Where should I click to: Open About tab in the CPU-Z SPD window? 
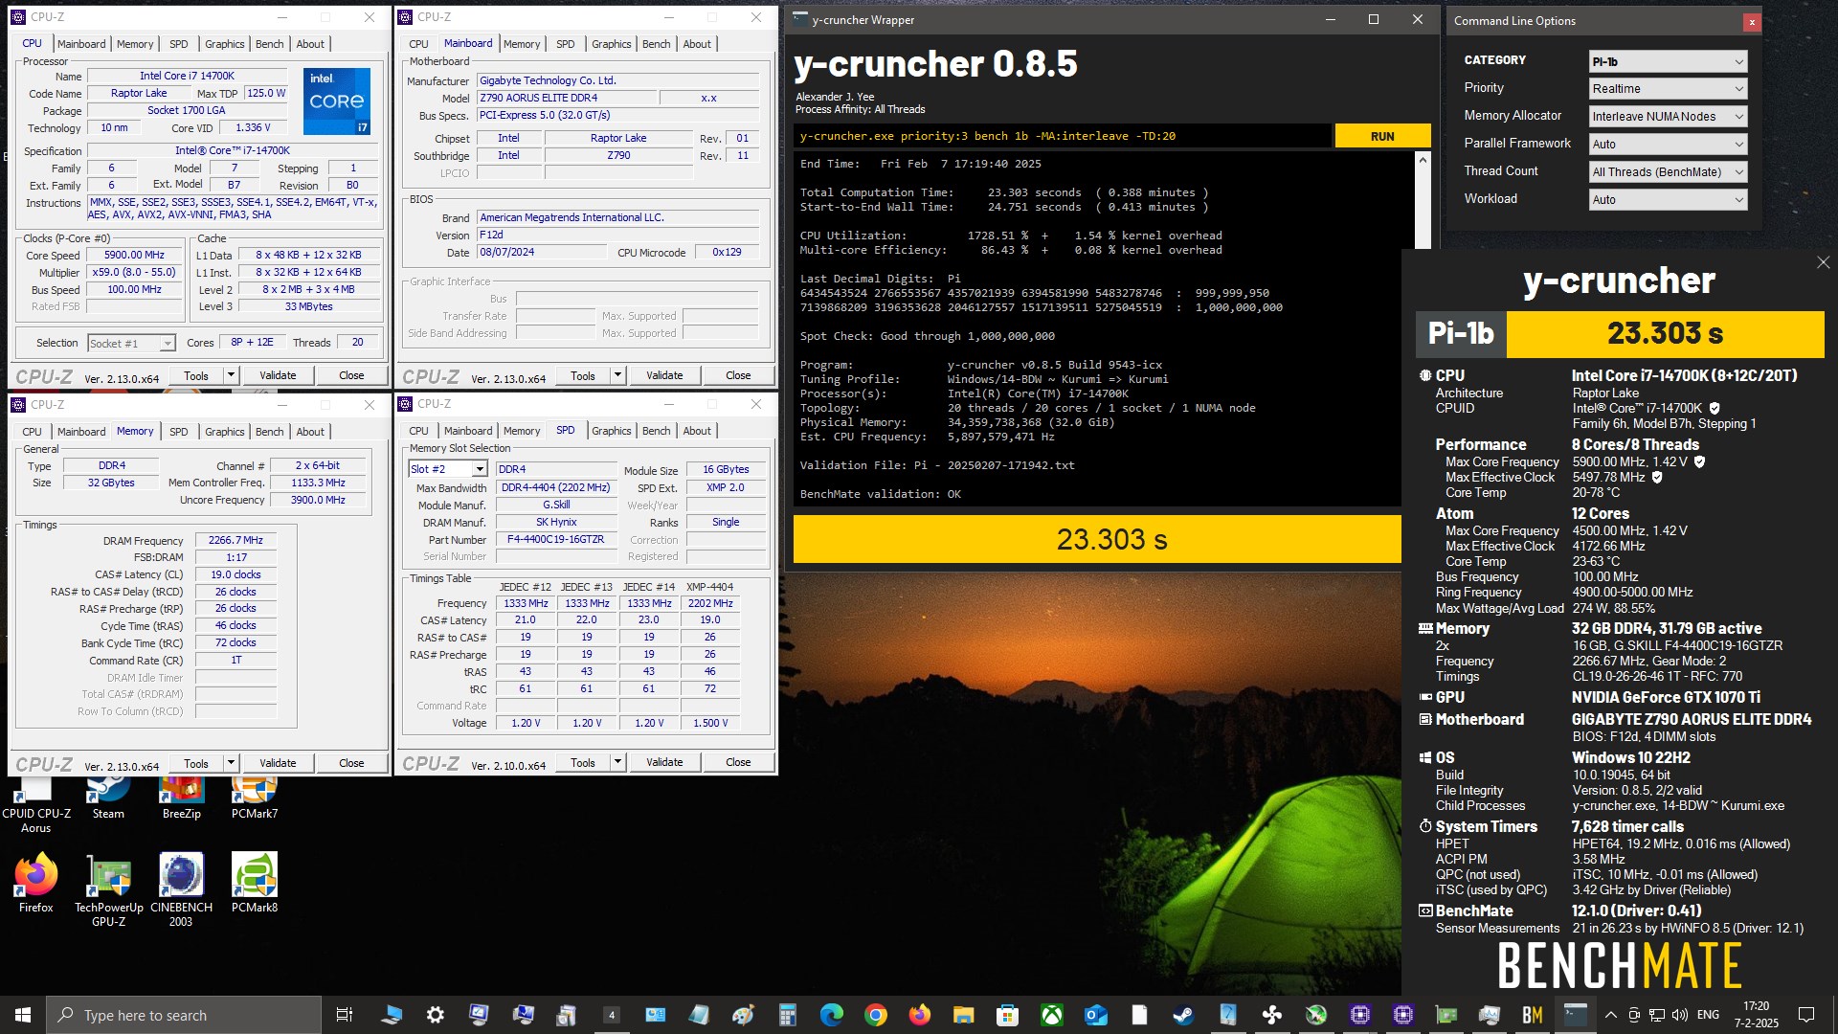[x=697, y=431]
